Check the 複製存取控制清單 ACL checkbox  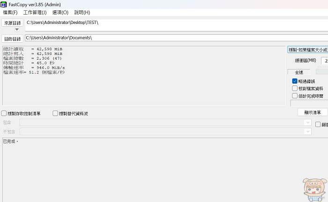click(x=4, y=113)
